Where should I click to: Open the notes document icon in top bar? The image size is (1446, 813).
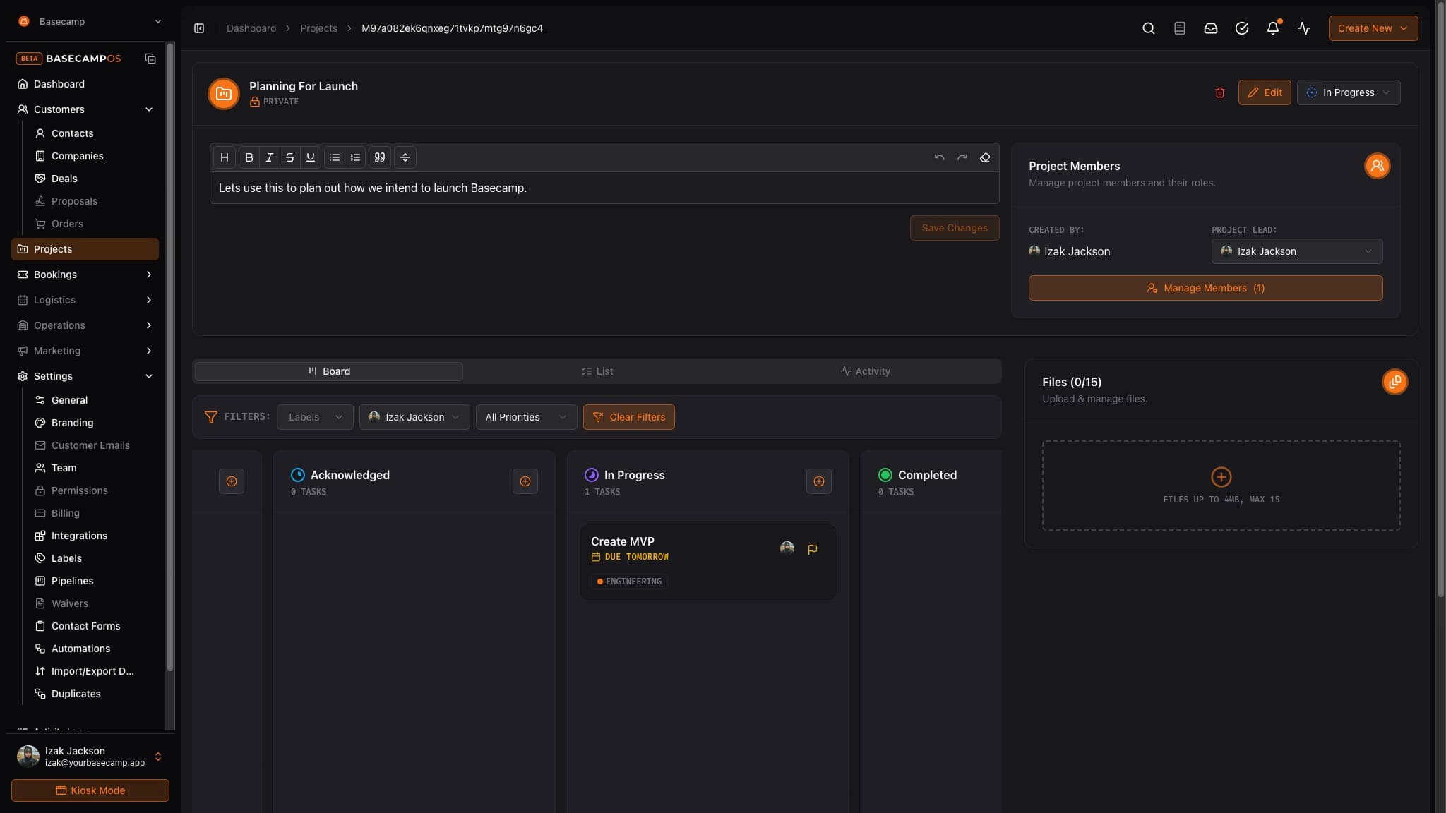coord(1180,28)
